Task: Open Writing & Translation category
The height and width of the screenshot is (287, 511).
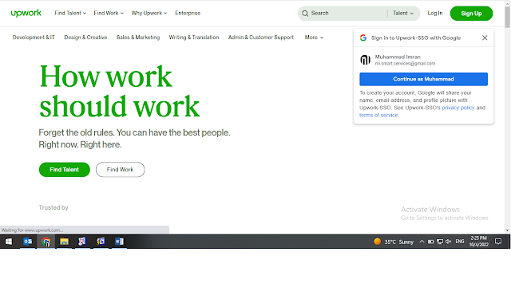Action: point(194,37)
